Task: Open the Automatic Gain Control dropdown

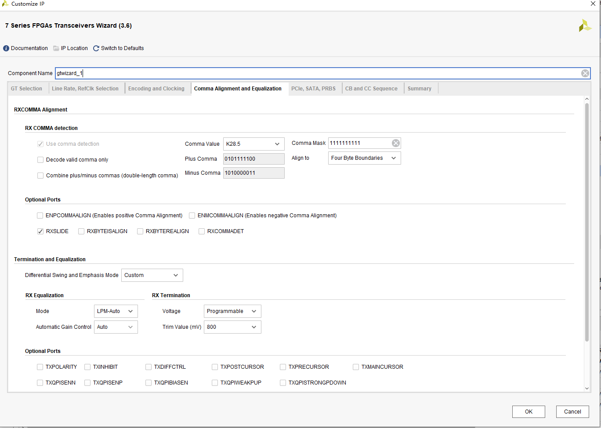Action: tap(116, 327)
